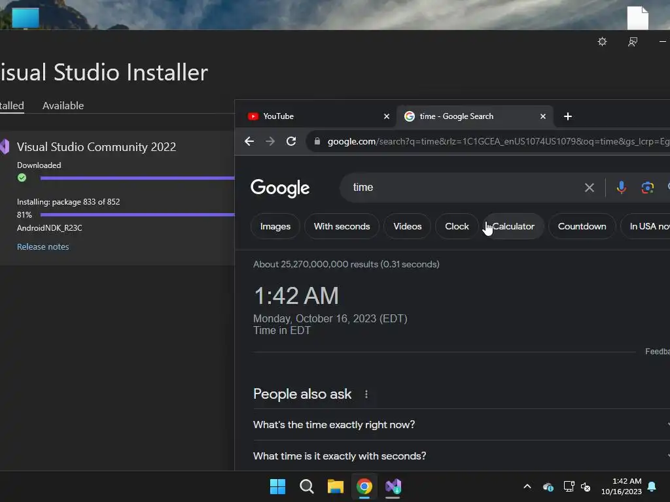Filter results by Images
The image size is (670, 502).
[275, 226]
